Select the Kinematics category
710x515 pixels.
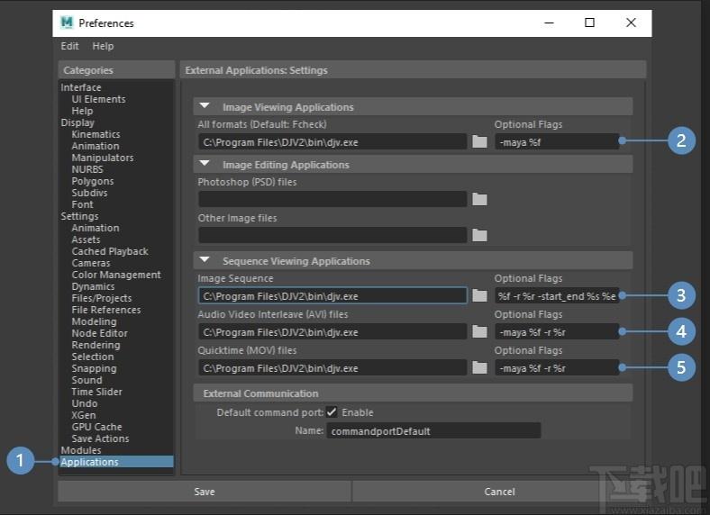pos(96,134)
